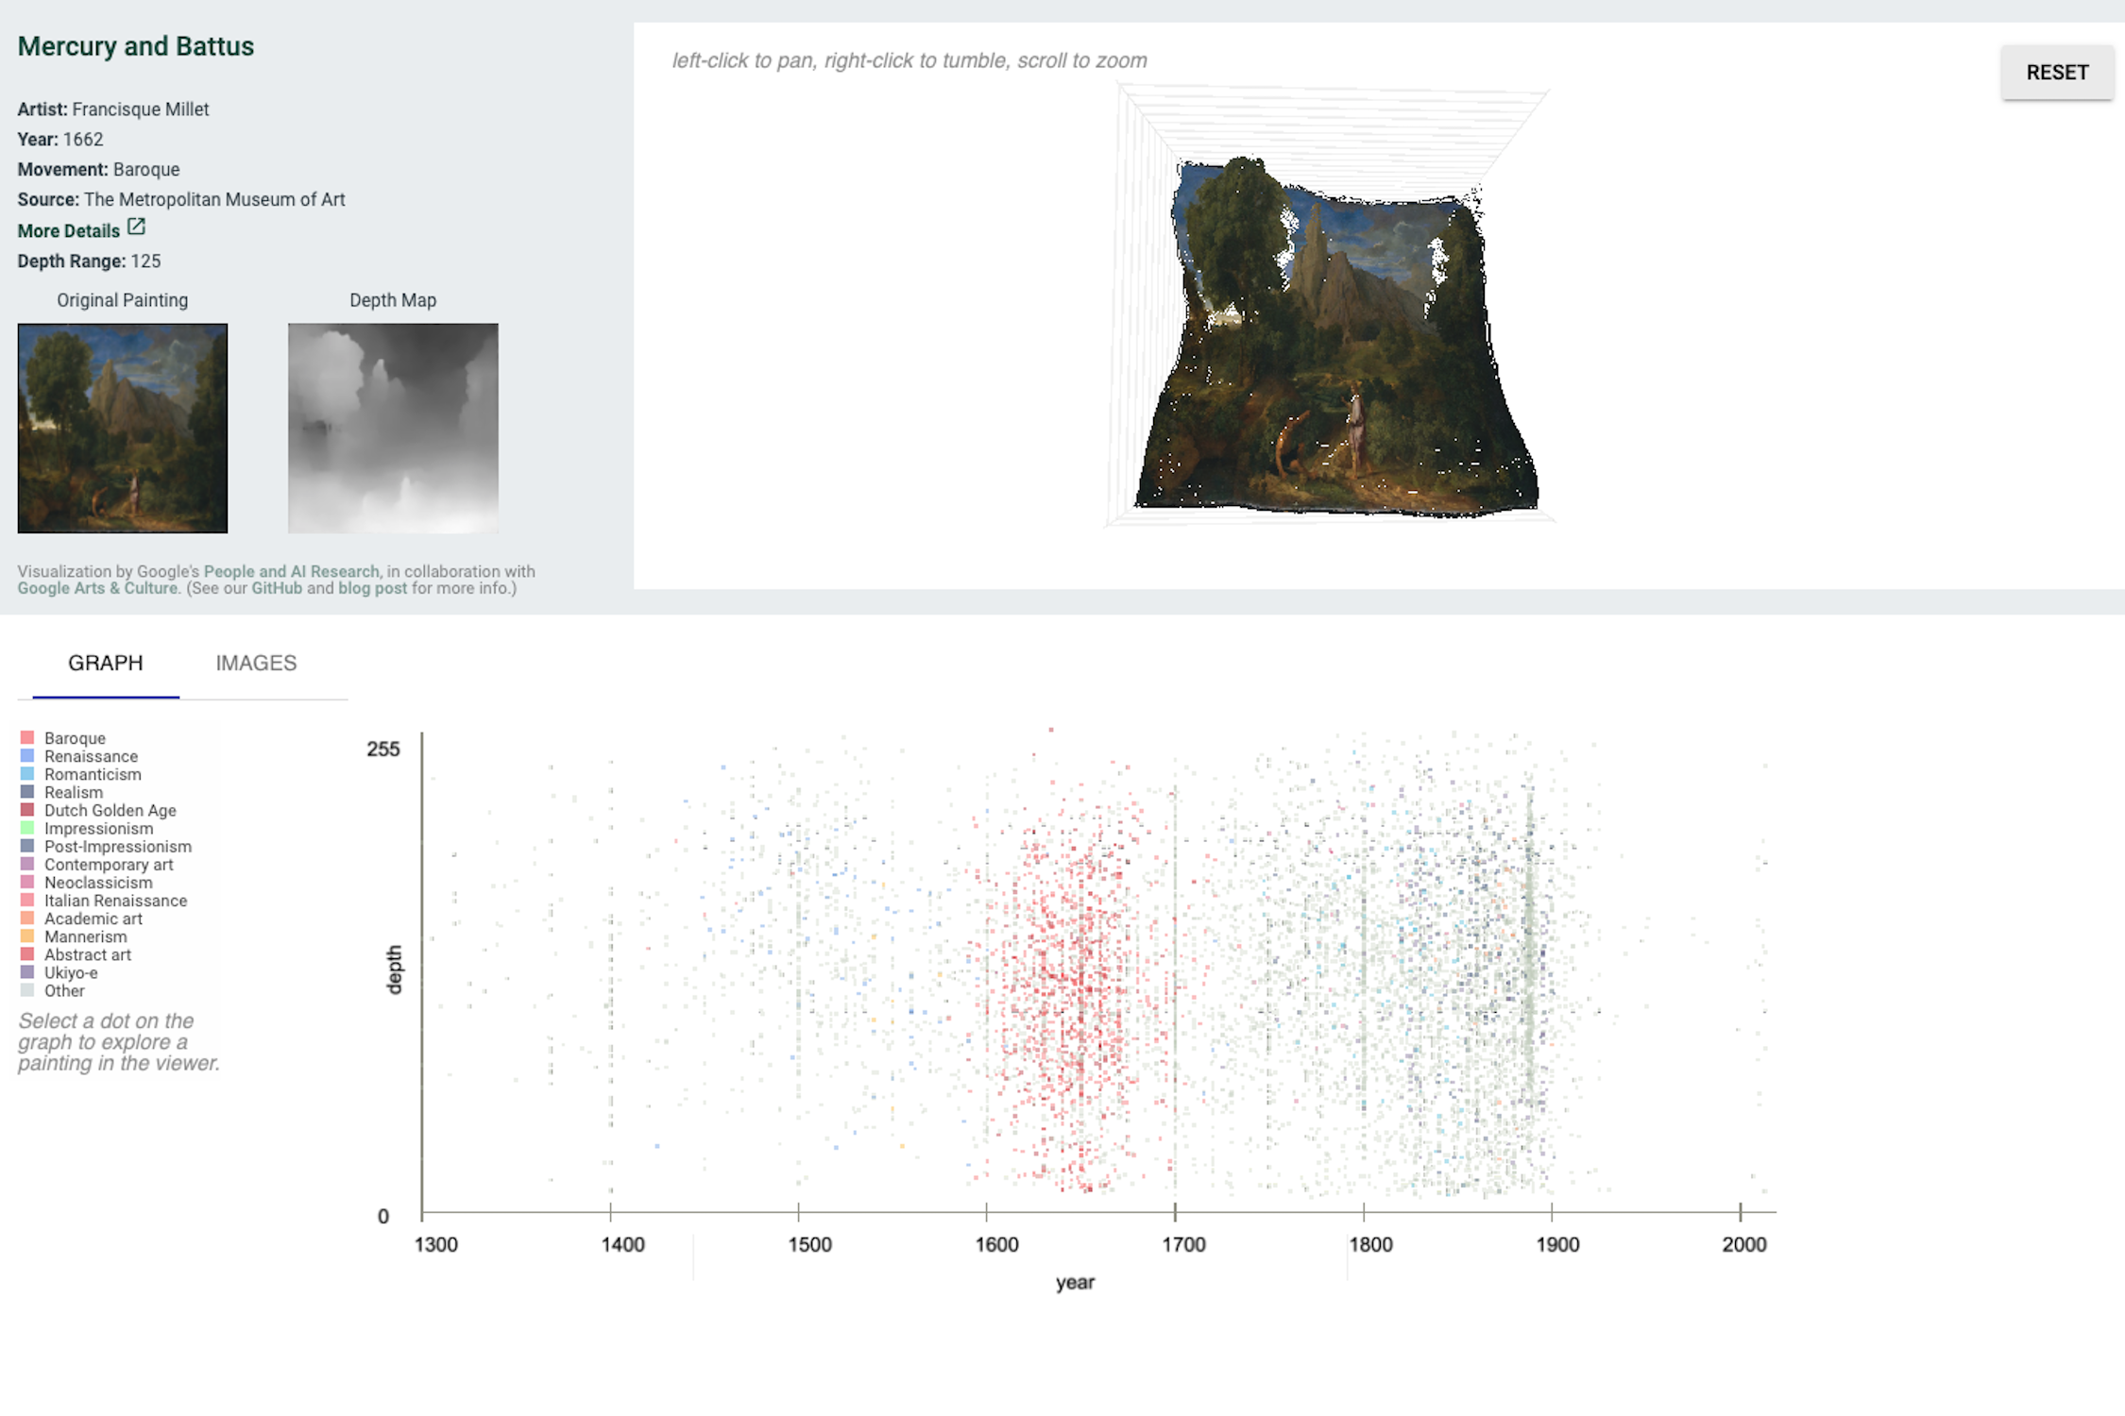Click the Baroque legend color swatch
2125x1416 pixels.
[x=27, y=738]
